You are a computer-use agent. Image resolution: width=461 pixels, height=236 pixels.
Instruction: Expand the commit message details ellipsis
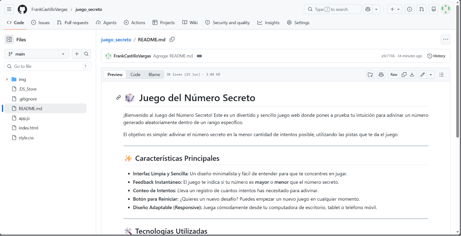tap(199, 56)
